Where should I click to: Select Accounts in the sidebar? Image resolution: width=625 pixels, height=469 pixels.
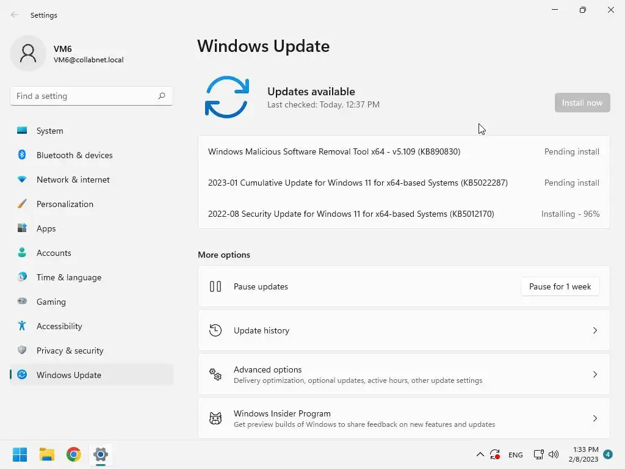point(92,252)
